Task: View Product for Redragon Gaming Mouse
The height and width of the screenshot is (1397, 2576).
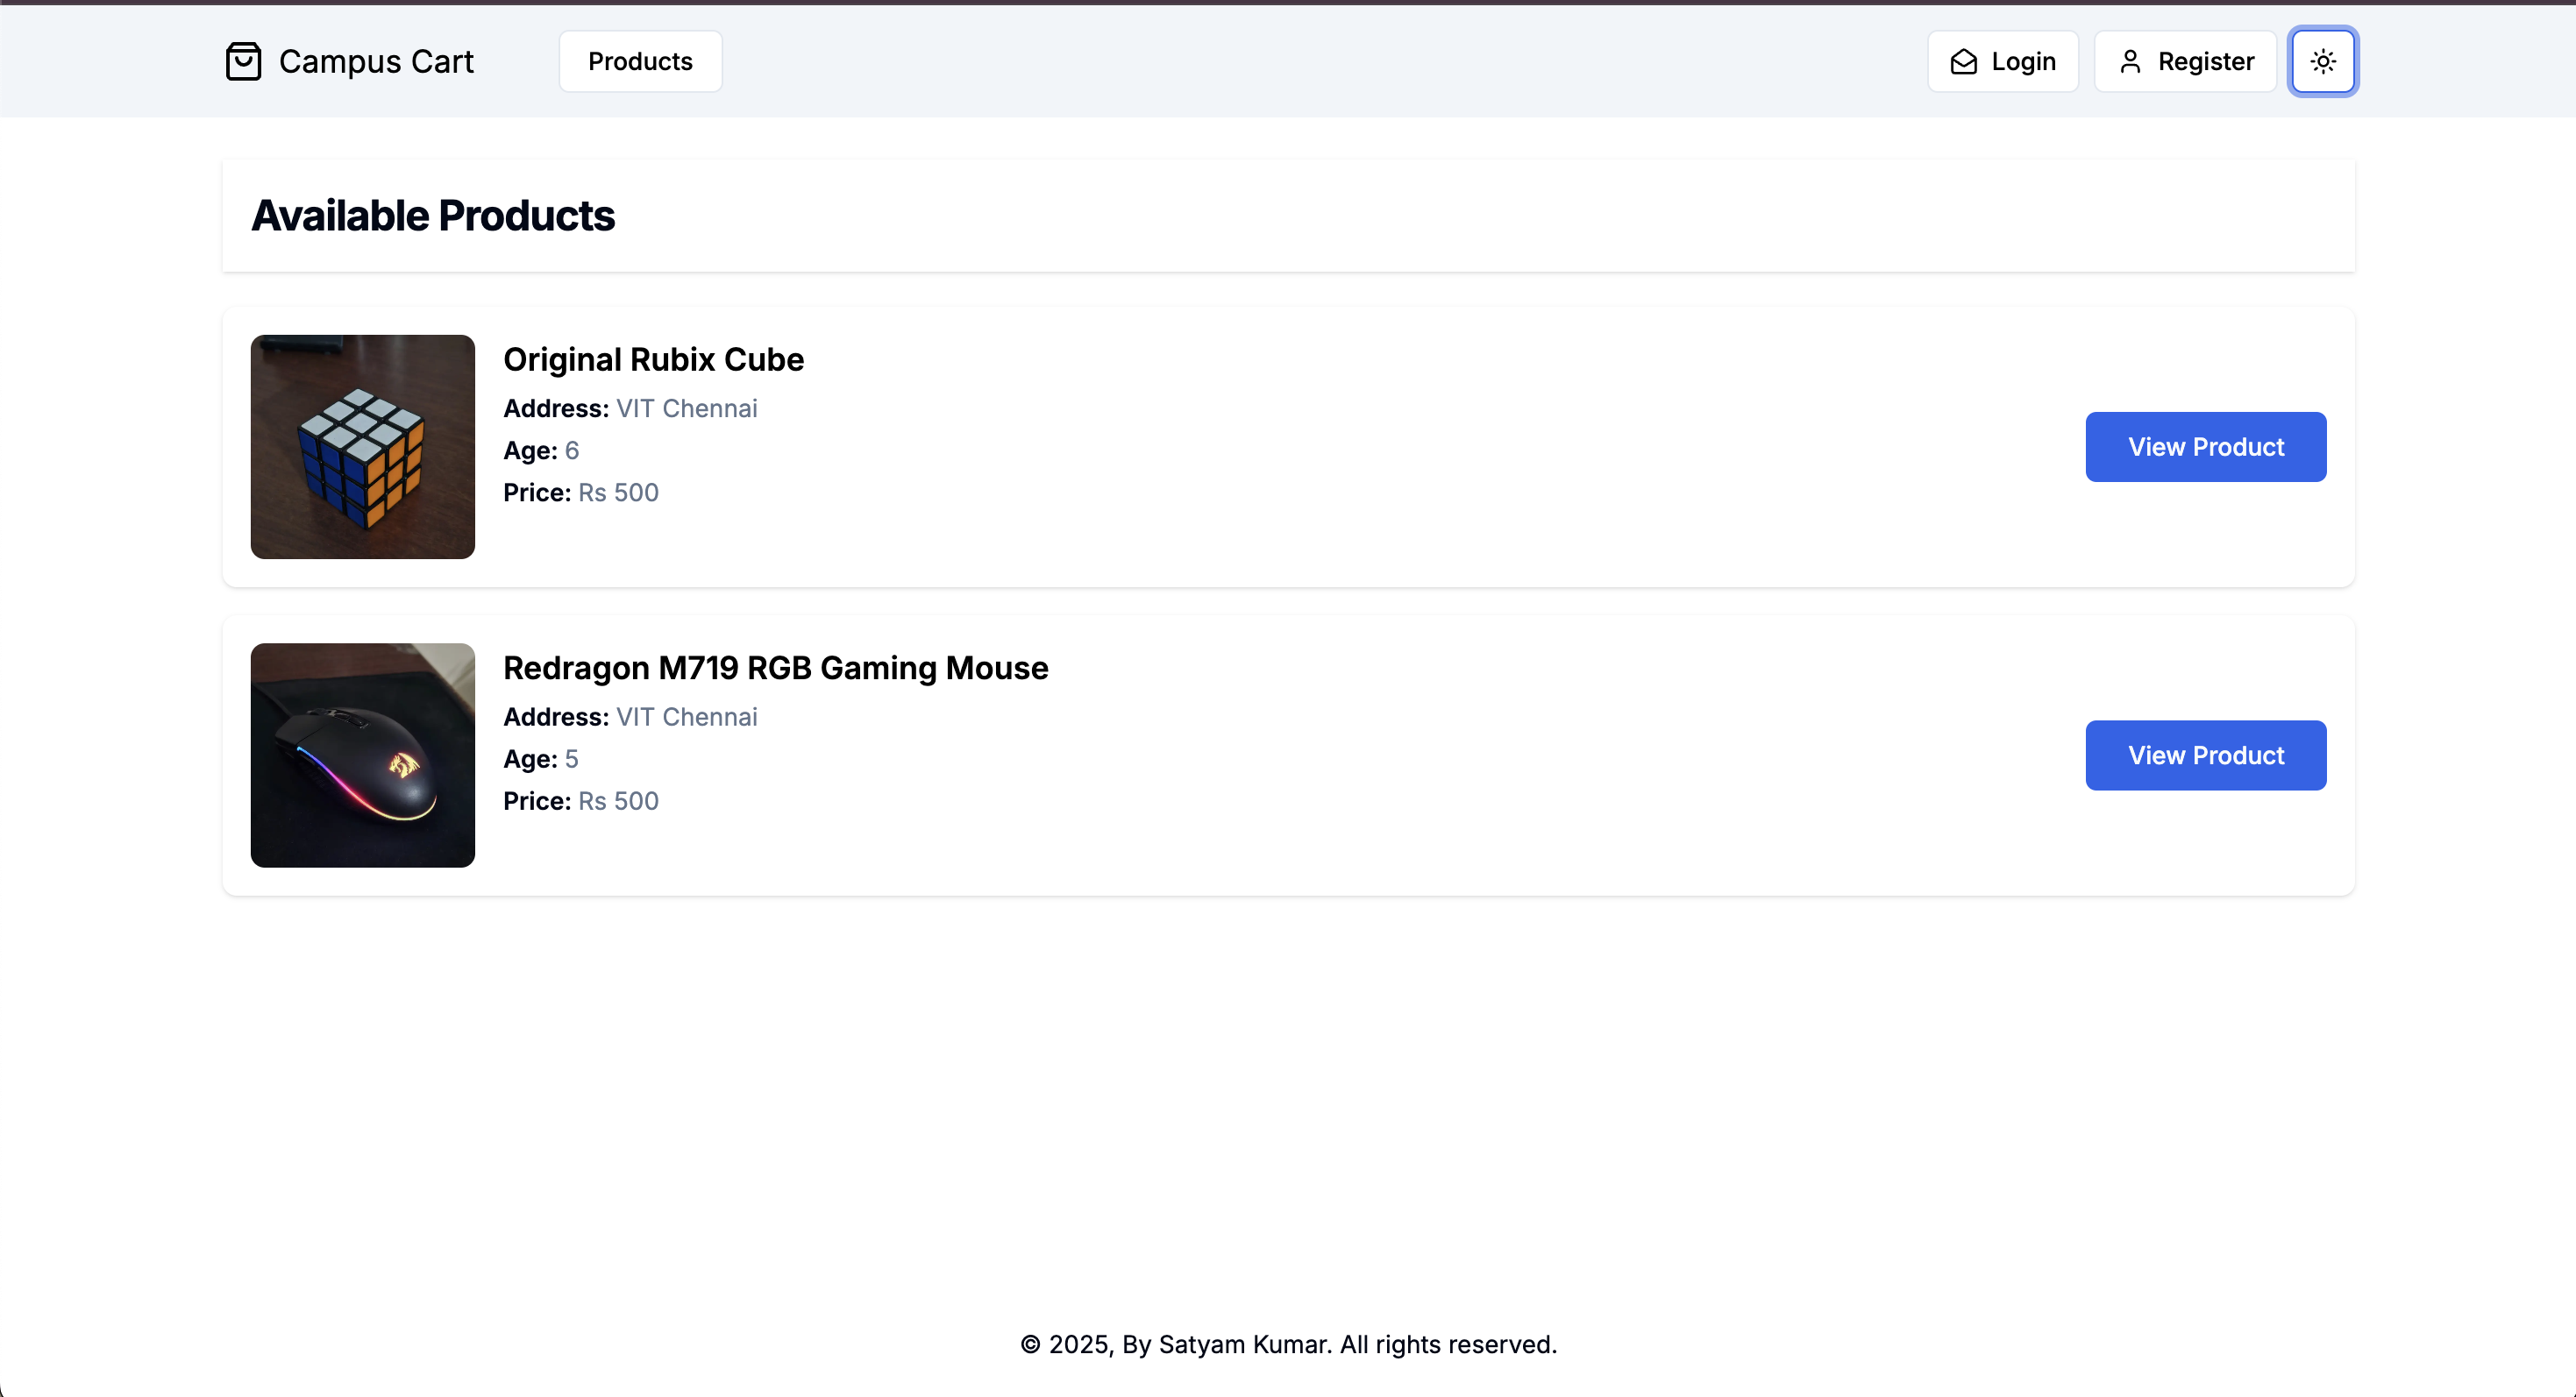Action: coord(2205,755)
